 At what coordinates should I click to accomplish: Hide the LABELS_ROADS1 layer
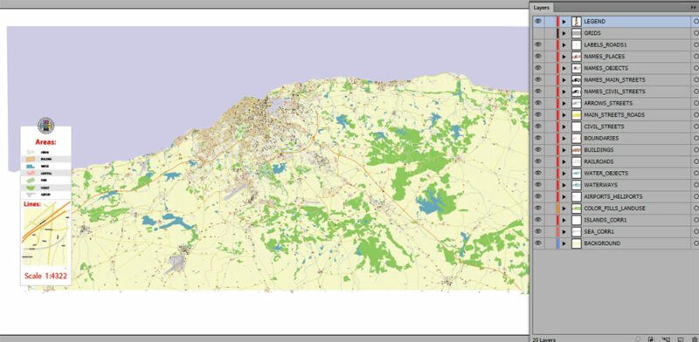point(538,45)
